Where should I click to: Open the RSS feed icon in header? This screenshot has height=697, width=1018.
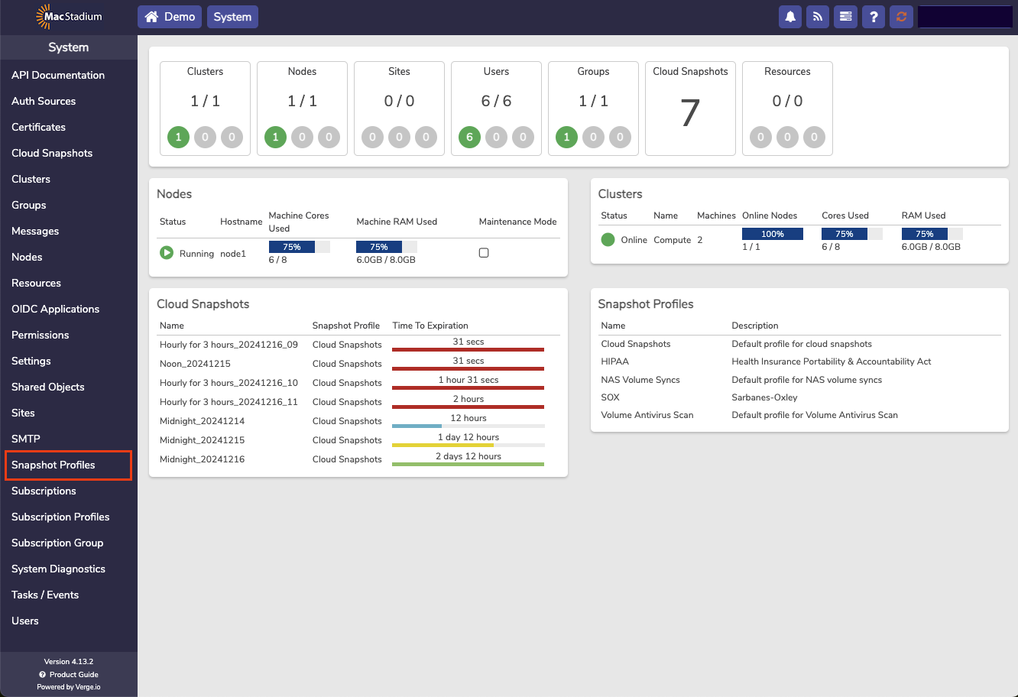[817, 17]
